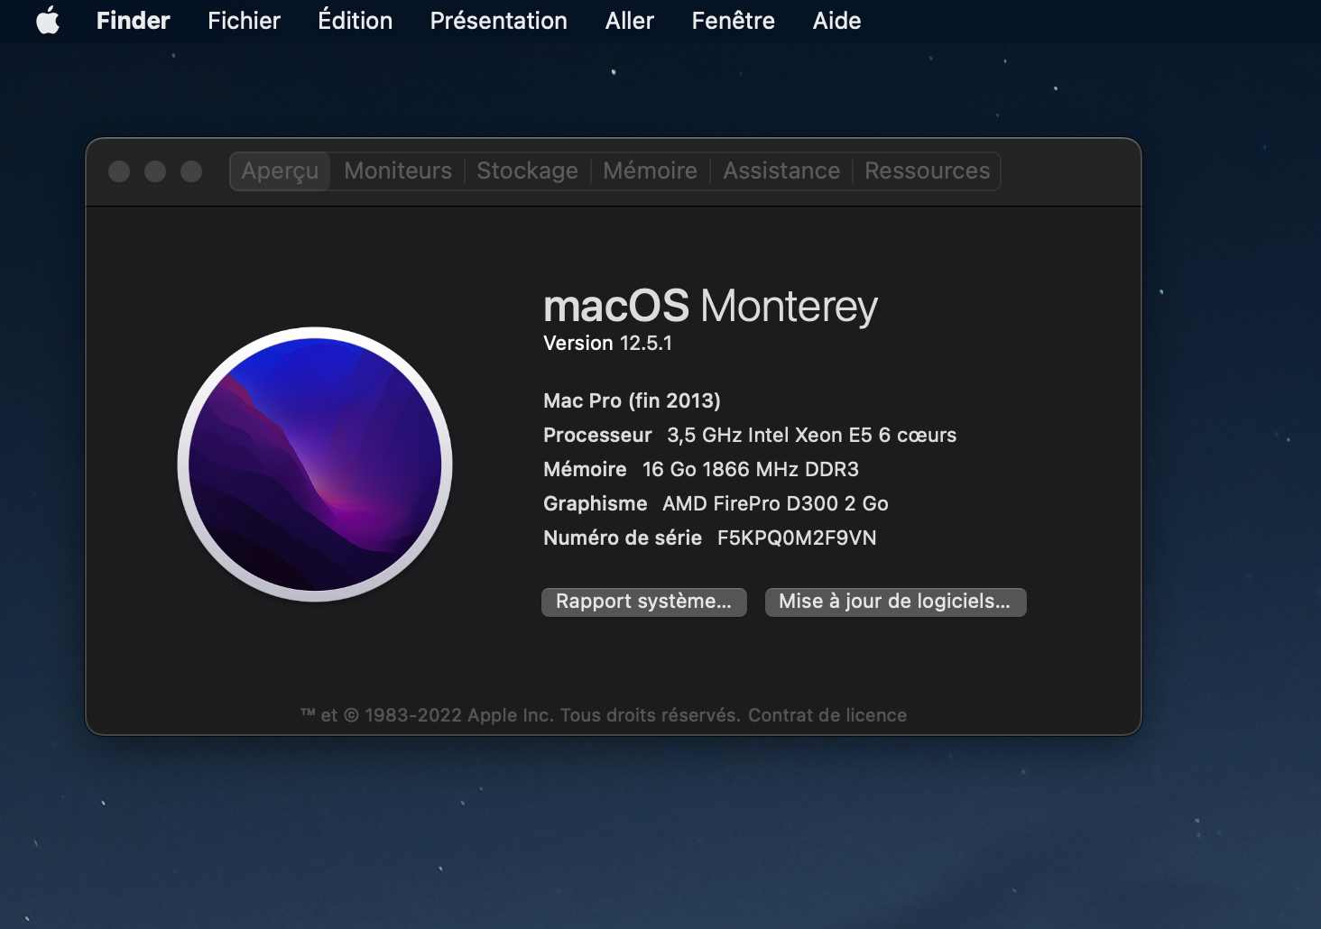Click the Graphisme label

pyautogui.click(x=596, y=503)
